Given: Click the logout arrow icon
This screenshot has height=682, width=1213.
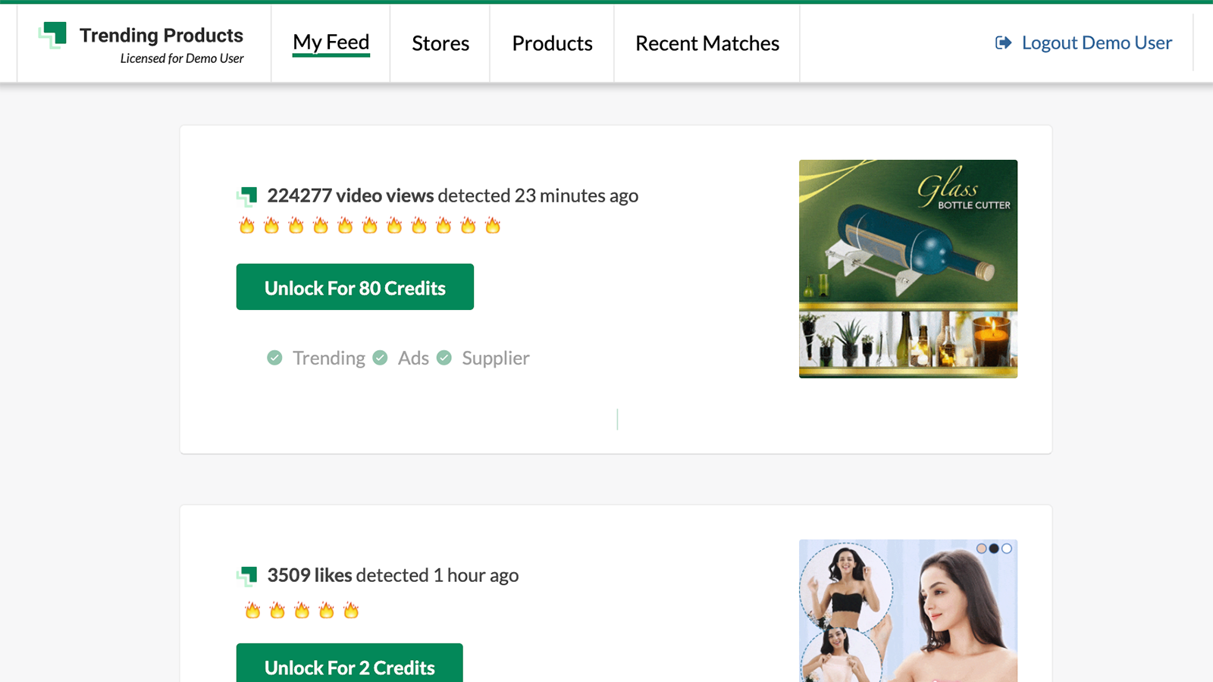Looking at the screenshot, I should (x=1003, y=43).
